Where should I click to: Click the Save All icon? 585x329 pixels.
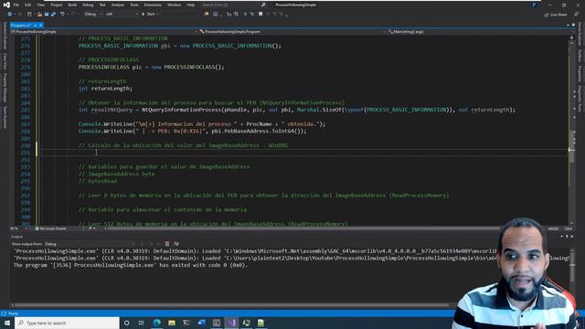coord(53,15)
